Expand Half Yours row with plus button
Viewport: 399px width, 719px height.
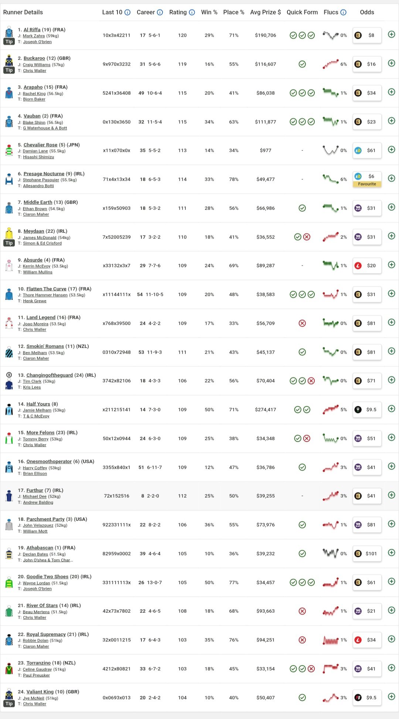click(x=392, y=409)
